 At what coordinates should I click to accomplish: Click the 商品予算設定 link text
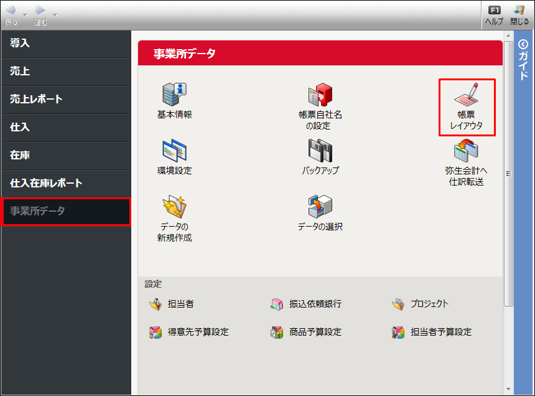tap(315, 332)
